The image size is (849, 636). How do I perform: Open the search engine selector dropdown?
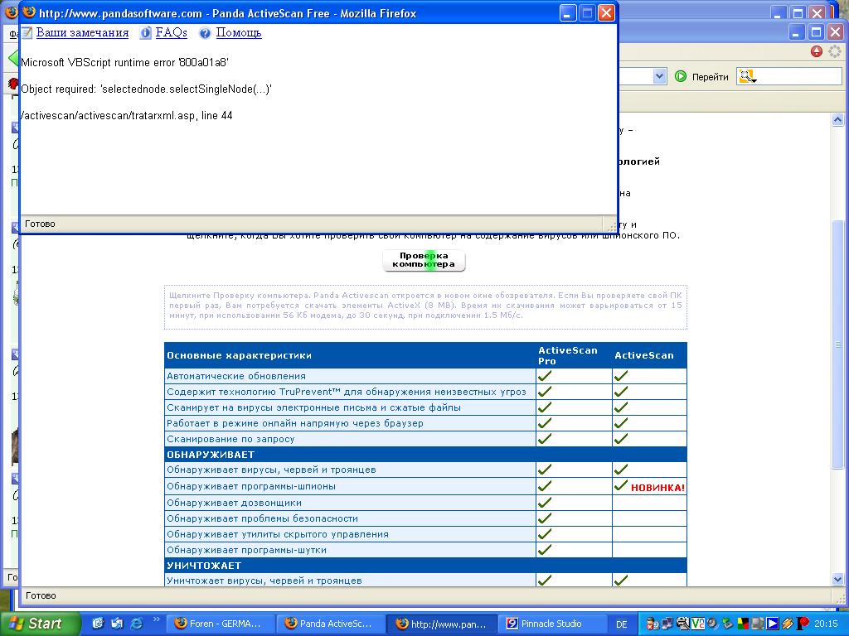[748, 77]
